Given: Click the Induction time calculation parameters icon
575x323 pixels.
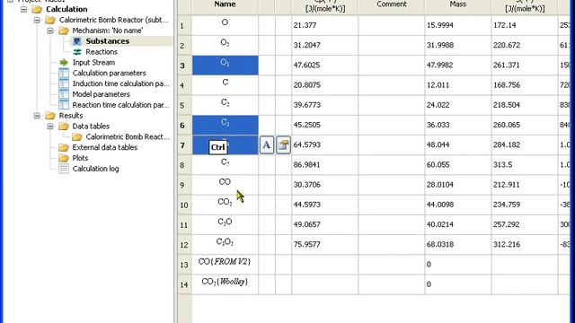Looking at the screenshot, I should 64,83.
